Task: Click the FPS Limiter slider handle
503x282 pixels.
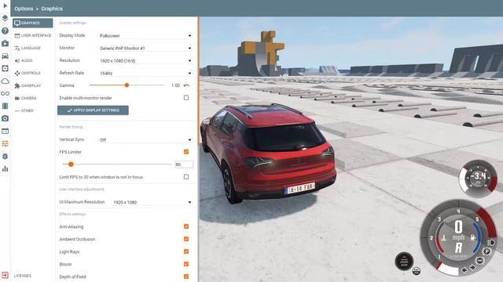Action: (71, 164)
